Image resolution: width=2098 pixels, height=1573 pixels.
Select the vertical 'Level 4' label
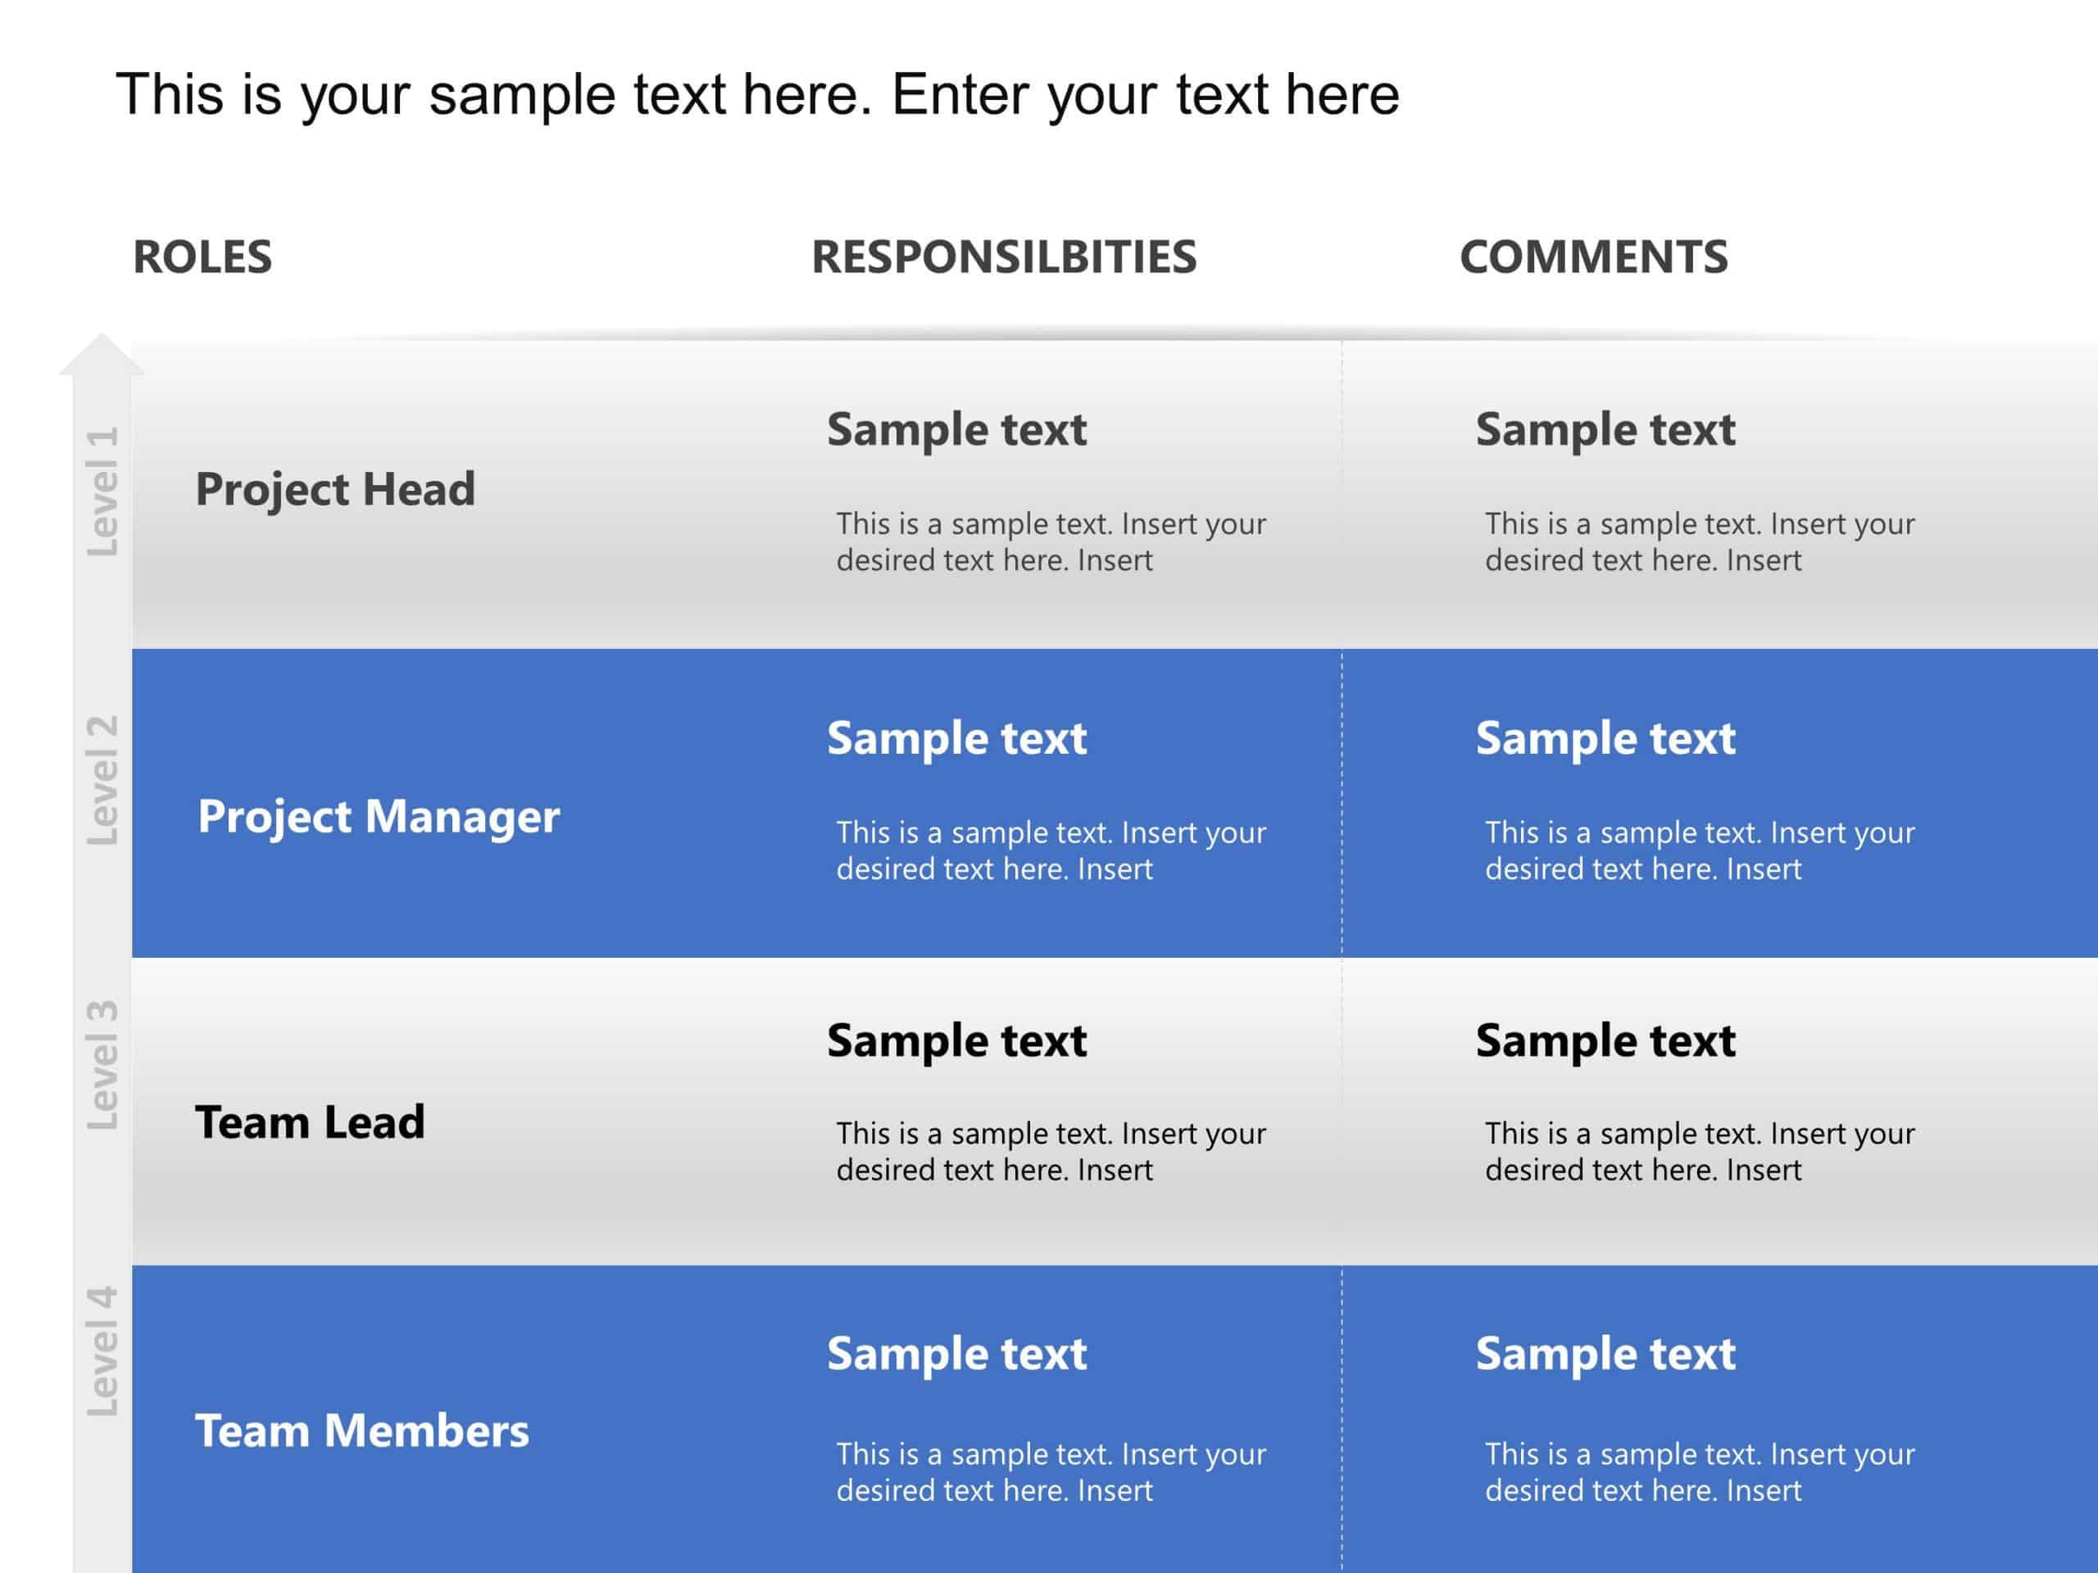coord(102,1351)
